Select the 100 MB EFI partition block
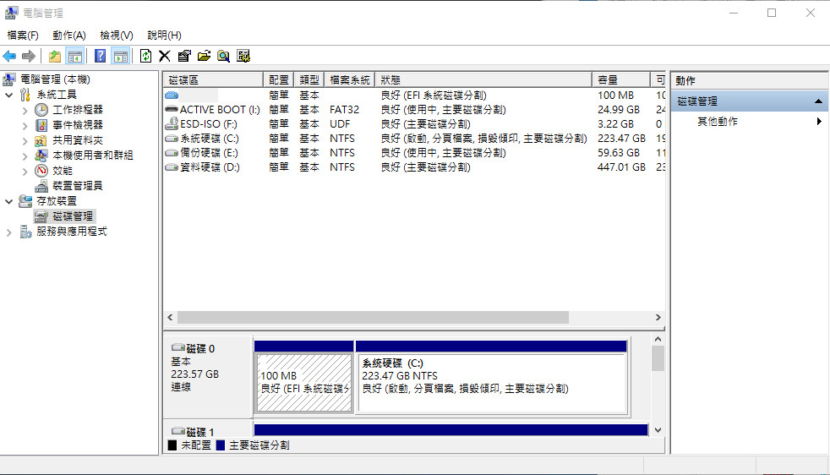Viewport: 830px width, 475px height. [303, 382]
